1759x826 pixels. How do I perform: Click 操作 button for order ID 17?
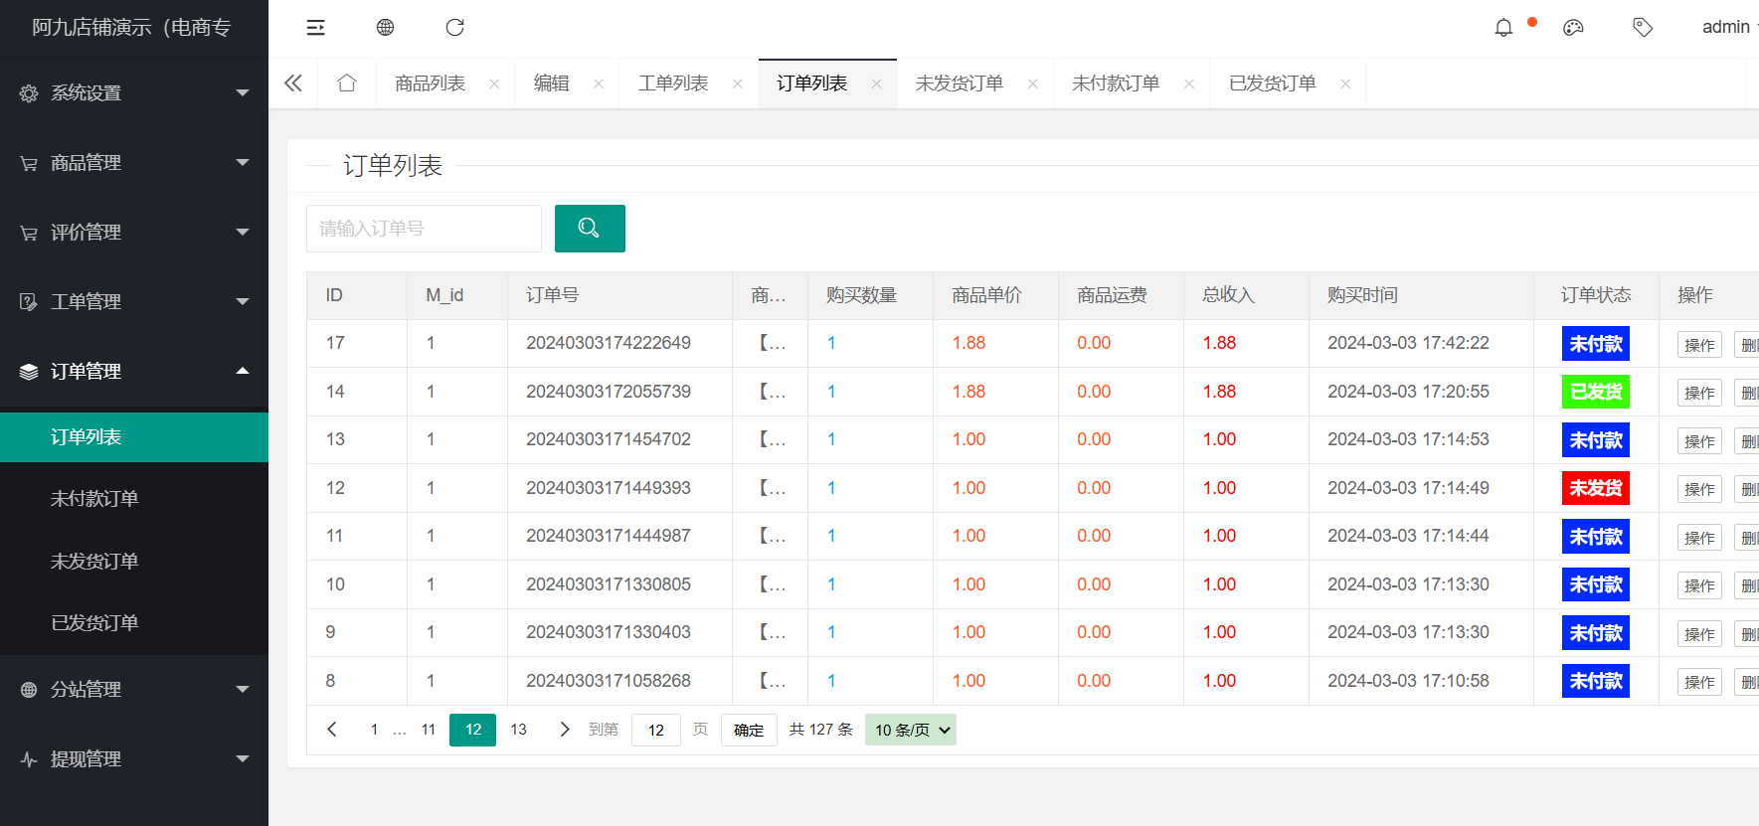(x=1698, y=345)
